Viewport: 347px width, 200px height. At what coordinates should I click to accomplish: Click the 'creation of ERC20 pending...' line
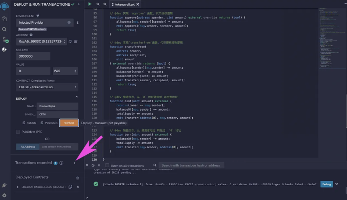pyautogui.click(x=115, y=172)
